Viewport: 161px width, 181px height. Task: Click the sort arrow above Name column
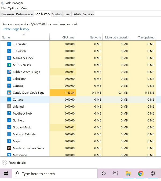click(24, 34)
